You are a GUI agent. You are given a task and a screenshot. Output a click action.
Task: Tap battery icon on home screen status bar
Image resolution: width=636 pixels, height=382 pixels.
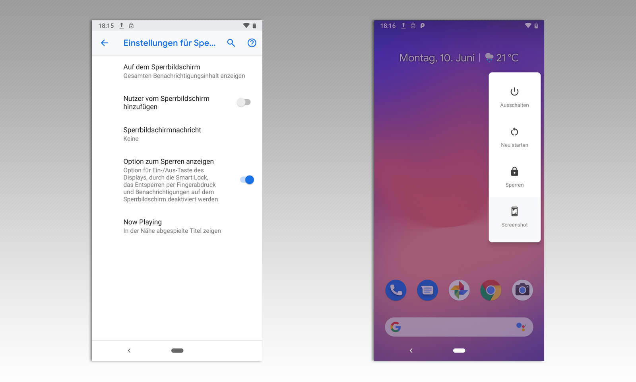(536, 25)
